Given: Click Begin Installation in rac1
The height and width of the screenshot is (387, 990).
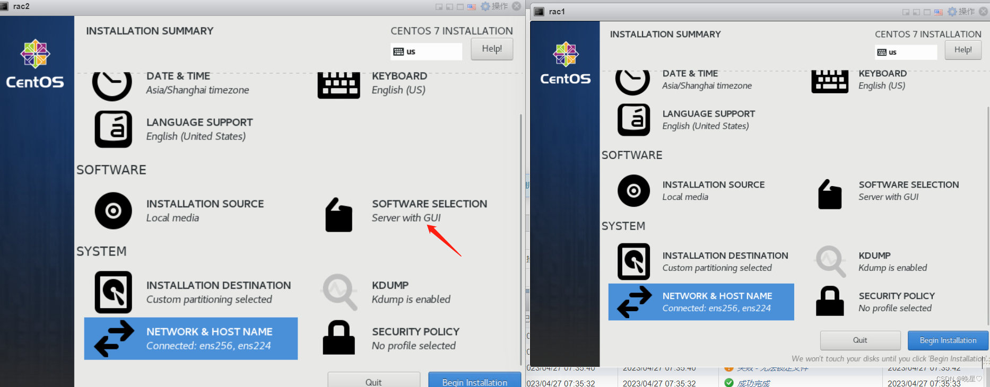Looking at the screenshot, I should 948,340.
